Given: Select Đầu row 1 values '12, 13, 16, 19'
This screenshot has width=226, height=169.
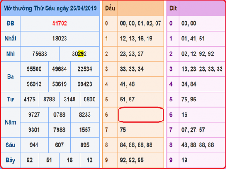Looking at the screenshot, I should point(136,39).
